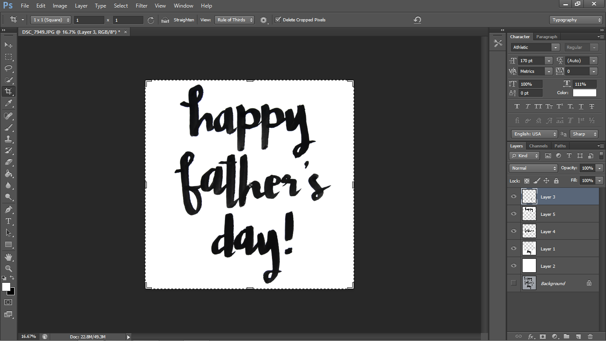
Task: Uncheck Delete Cropped Pixels
Action: coord(278,20)
